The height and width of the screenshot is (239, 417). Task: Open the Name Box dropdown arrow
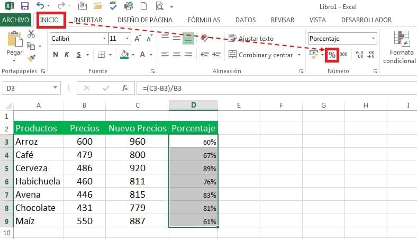tap(56, 88)
